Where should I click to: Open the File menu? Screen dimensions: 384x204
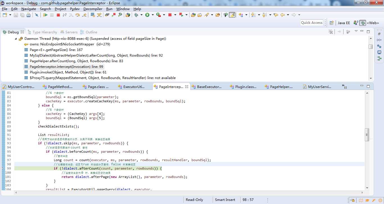4,9
